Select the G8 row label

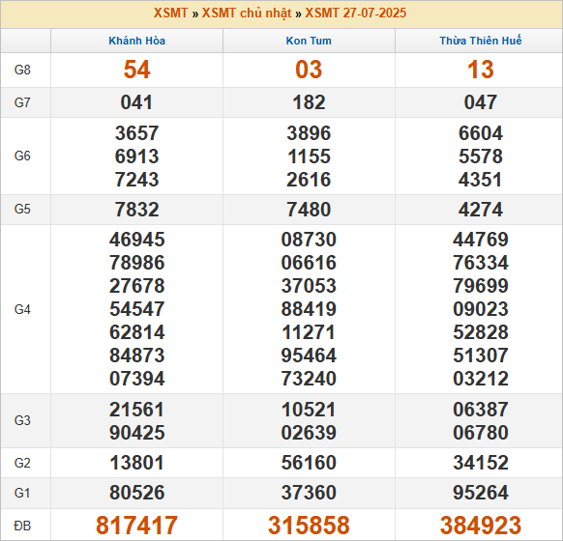click(22, 70)
